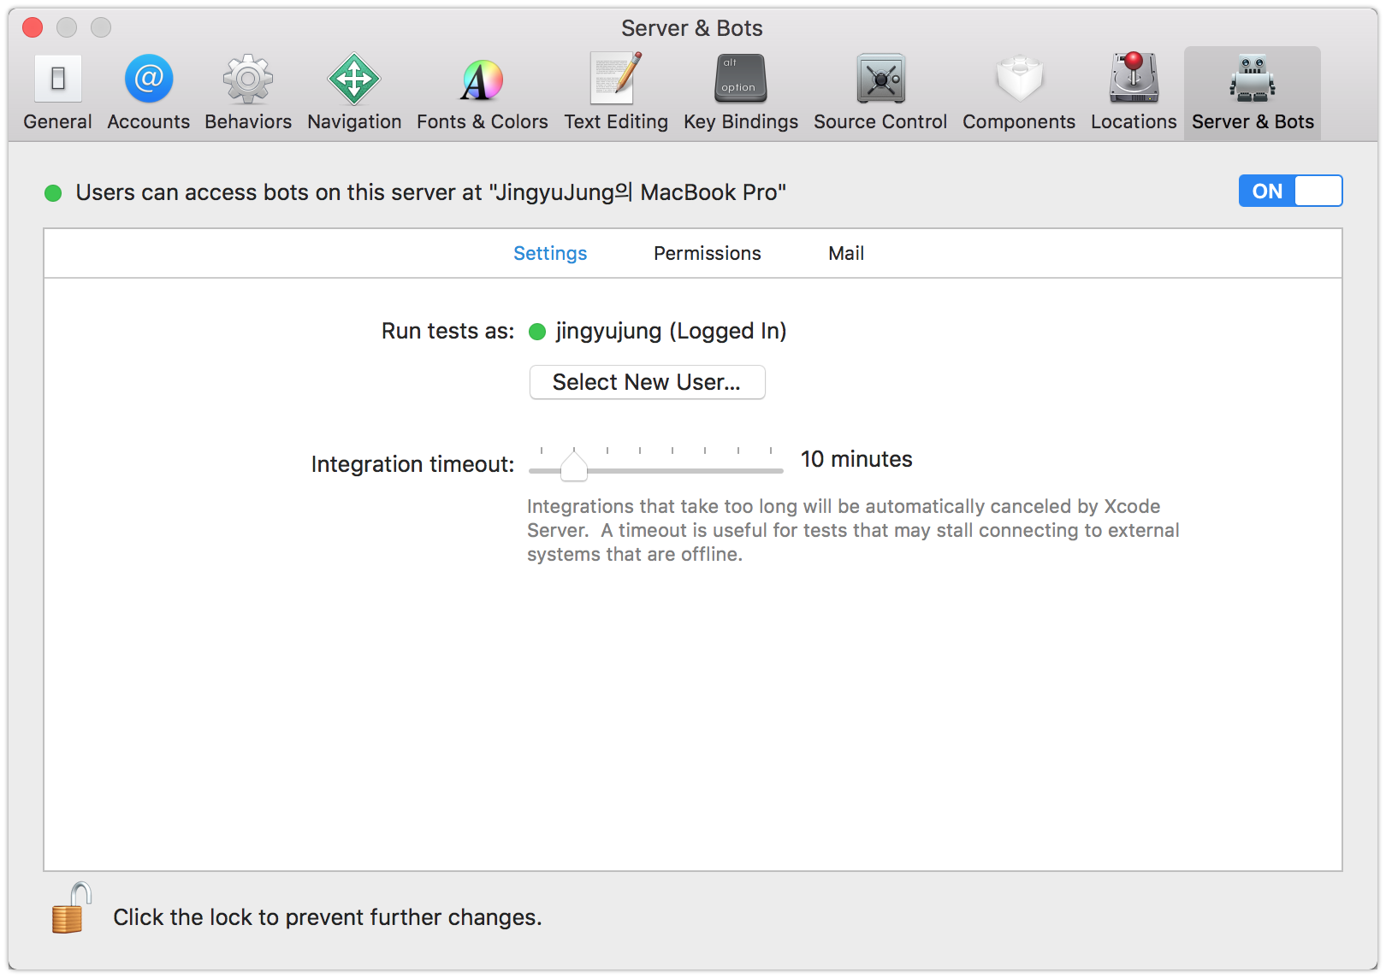Viewport: 1386px width, 978px height.
Task: Switch to the Settings tab
Action: [x=550, y=253]
